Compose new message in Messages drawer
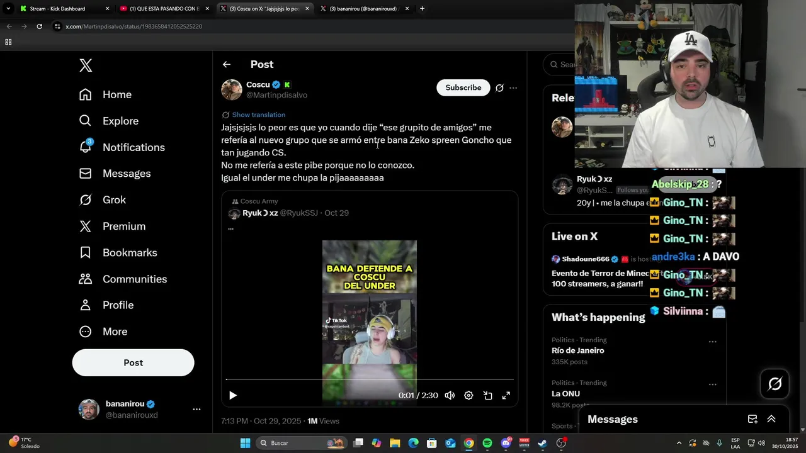 click(x=752, y=419)
